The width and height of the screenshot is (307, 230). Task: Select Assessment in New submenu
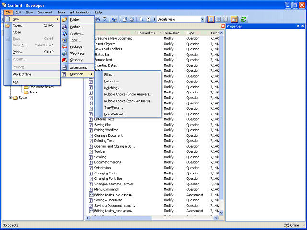point(78,68)
